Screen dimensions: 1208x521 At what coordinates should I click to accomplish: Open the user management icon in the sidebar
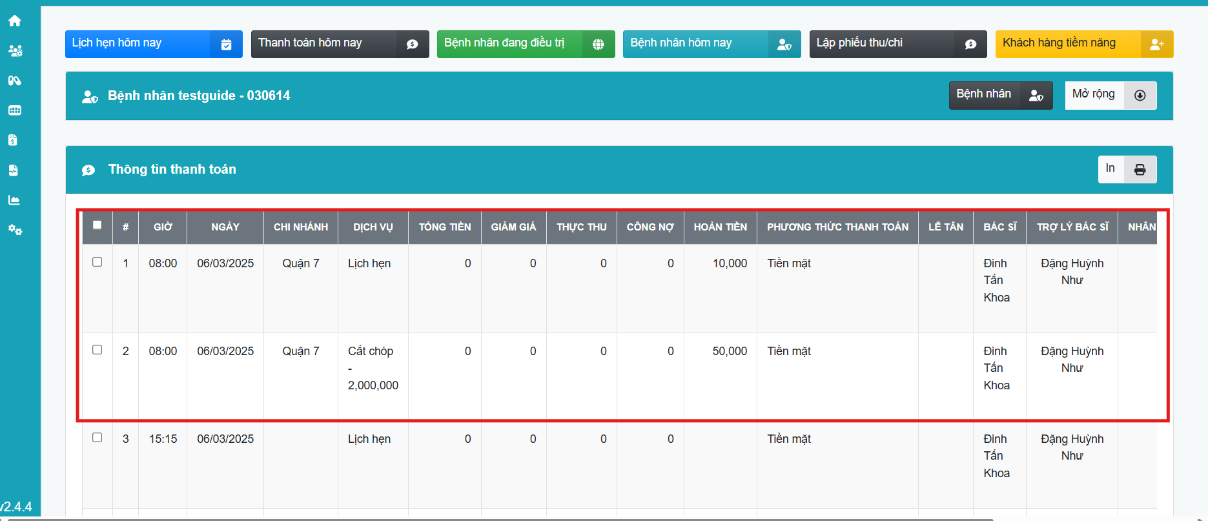15,50
